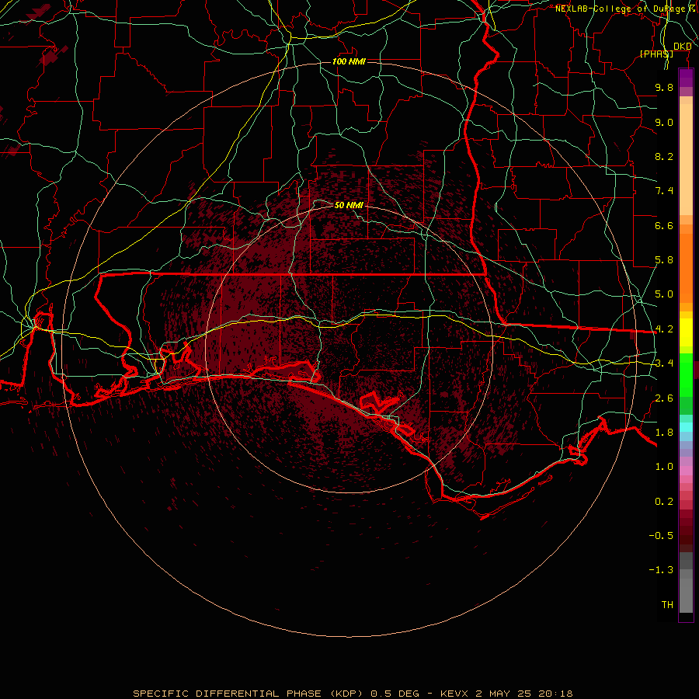Click the purple top segment of color bar
Screen dimensions: 699x699
point(686,78)
